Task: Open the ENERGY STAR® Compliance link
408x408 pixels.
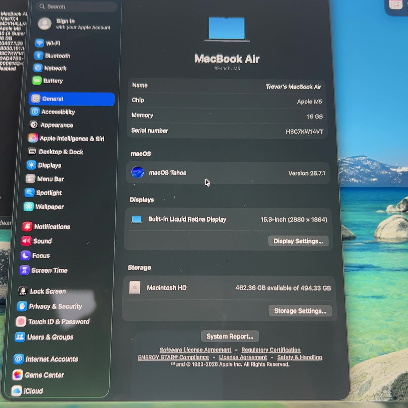Action: pos(173,357)
